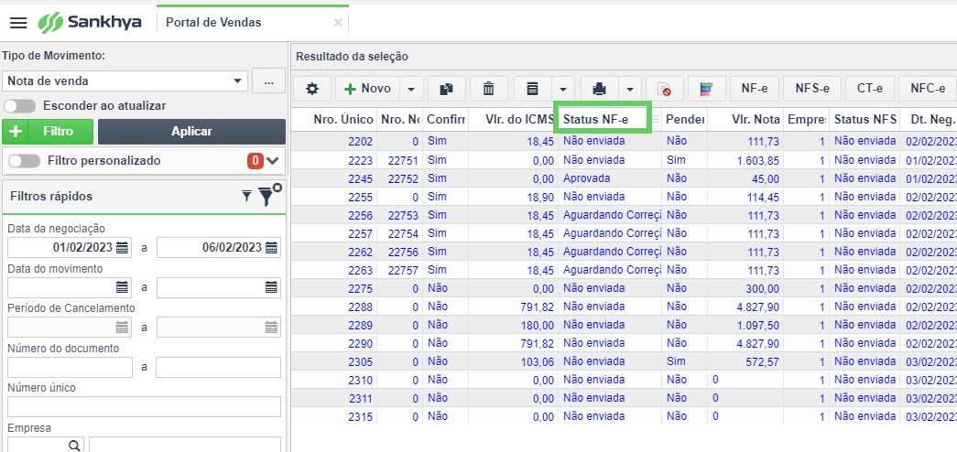Click the CT-e button

[870, 89]
